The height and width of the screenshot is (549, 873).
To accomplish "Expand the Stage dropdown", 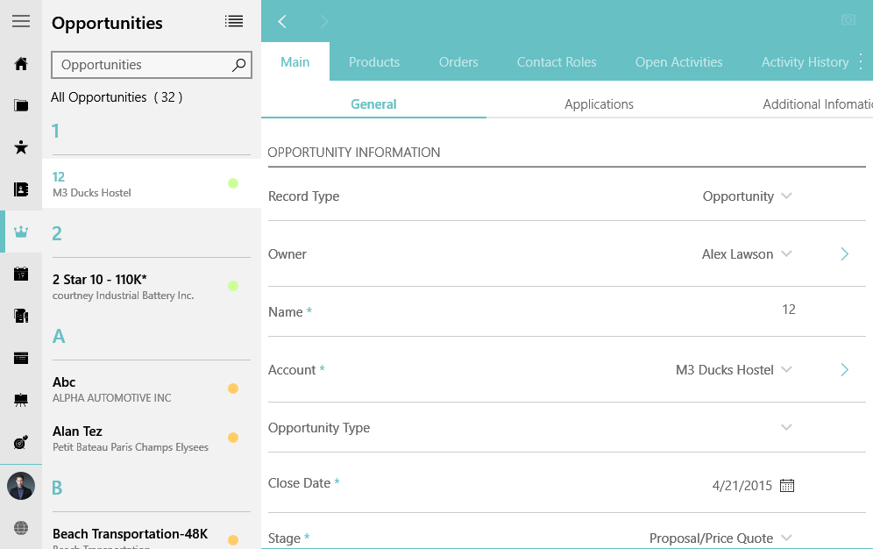I will tap(786, 538).
